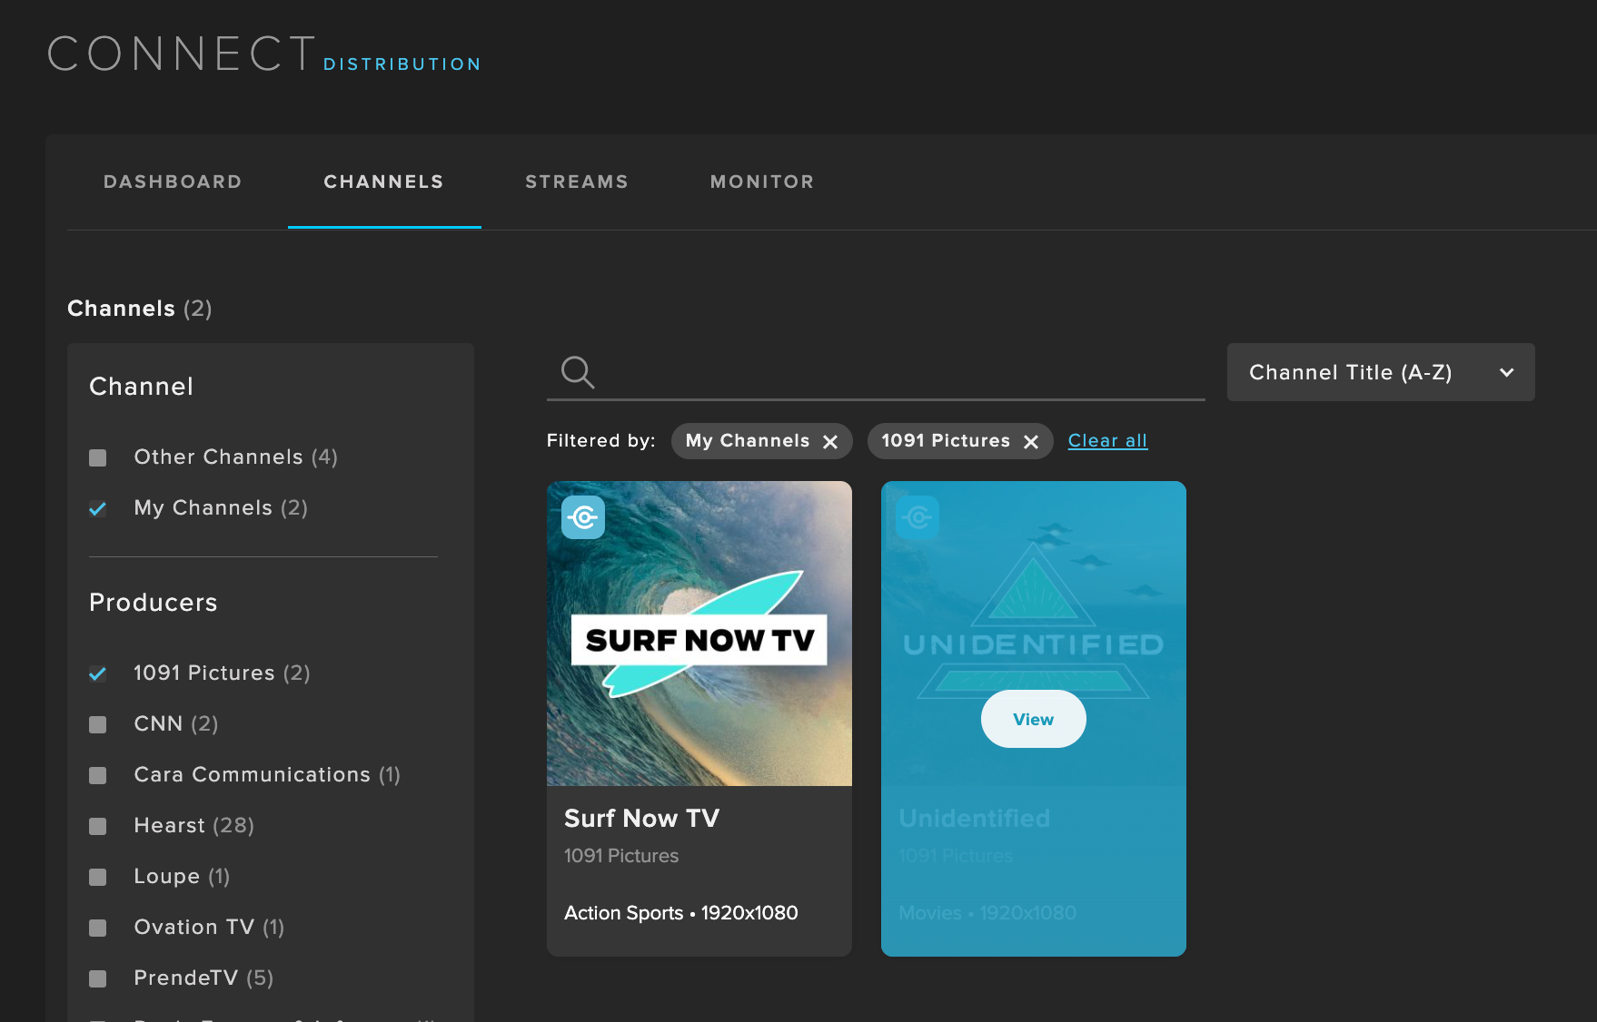The width and height of the screenshot is (1597, 1022).
Task: Open the Channel Title (A-Z) sort dropdown
Action: 1381,372
